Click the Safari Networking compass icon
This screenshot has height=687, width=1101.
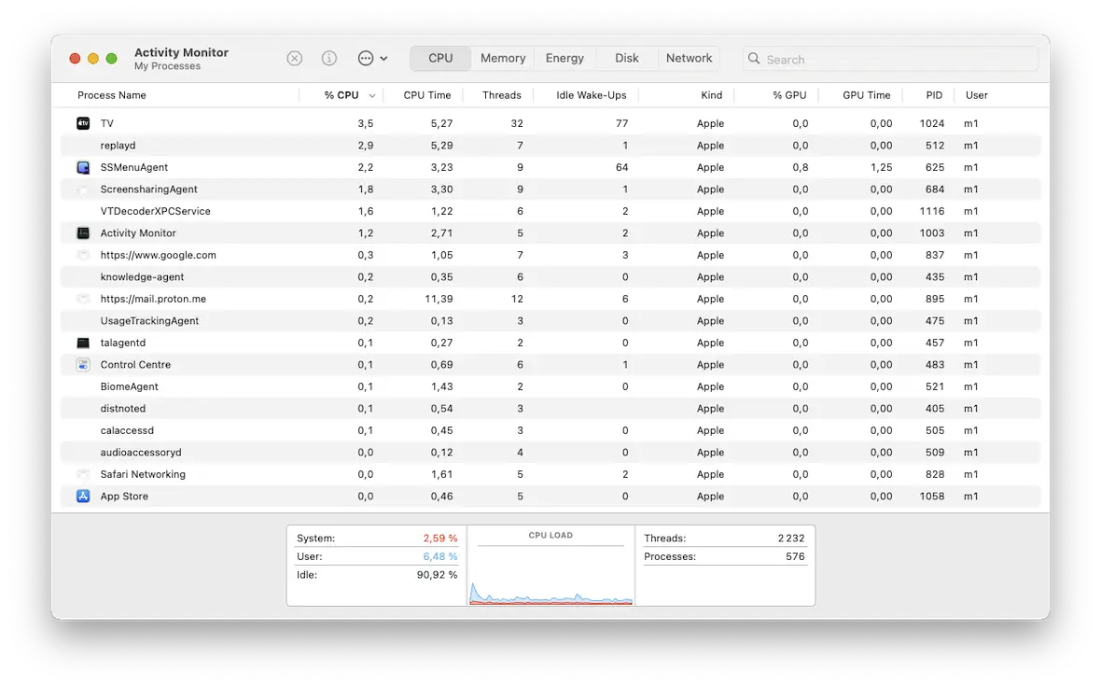tap(83, 474)
